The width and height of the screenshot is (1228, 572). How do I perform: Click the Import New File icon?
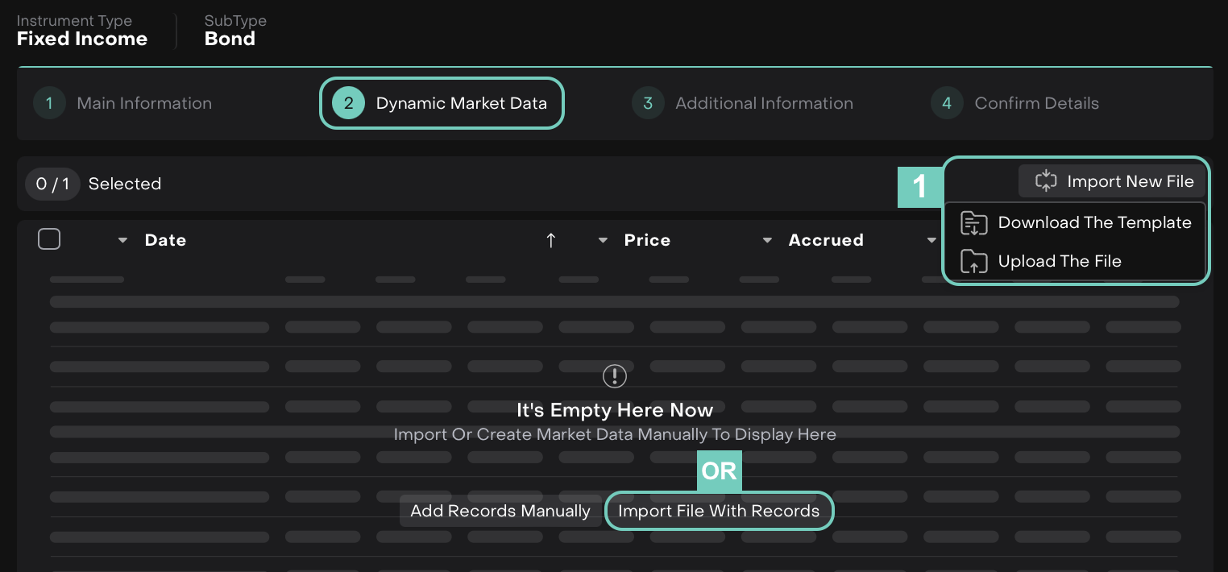coord(1045,181)
